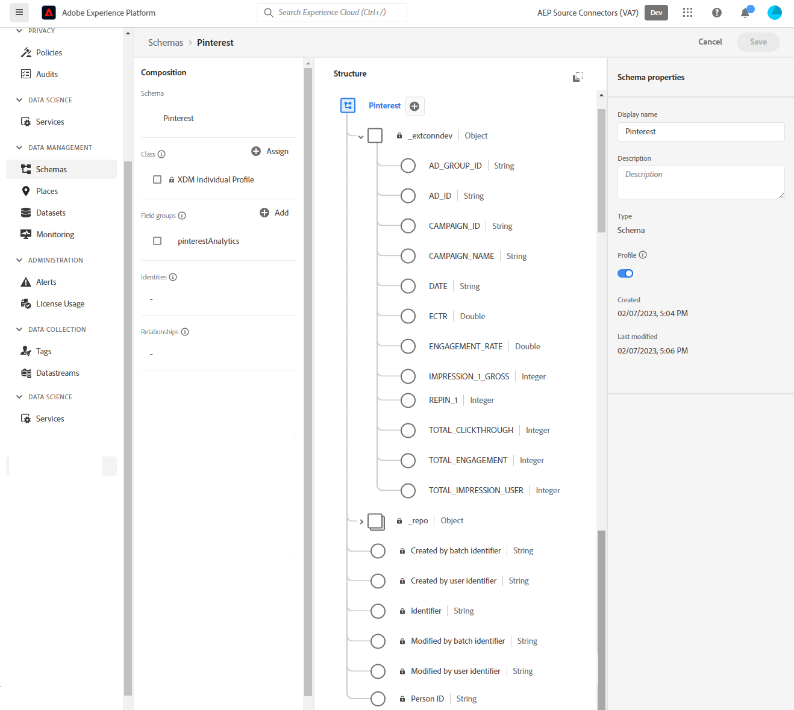Select the ENGAGEMENT_RATE field node circle

[408, 346]
